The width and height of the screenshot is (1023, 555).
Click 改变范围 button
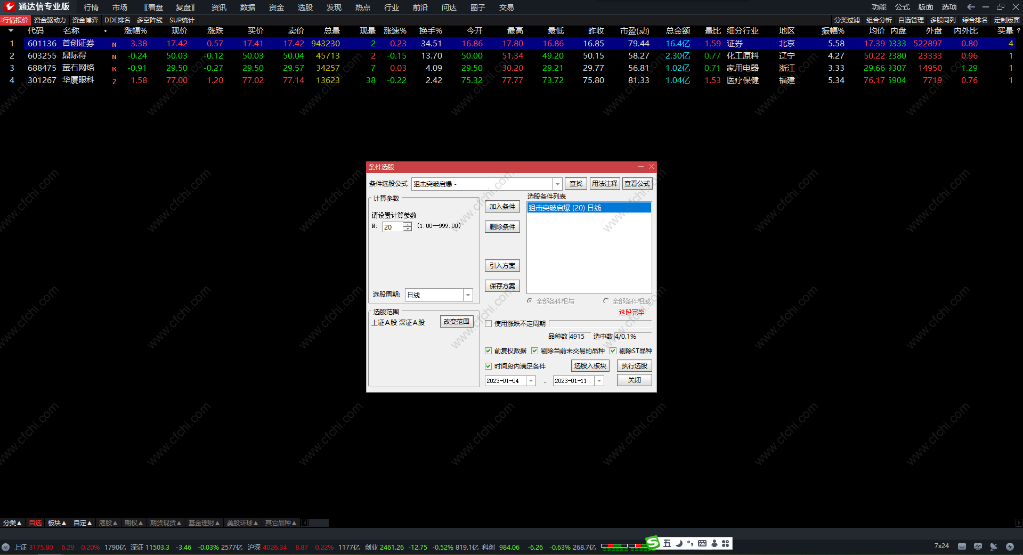coord(457,322)
